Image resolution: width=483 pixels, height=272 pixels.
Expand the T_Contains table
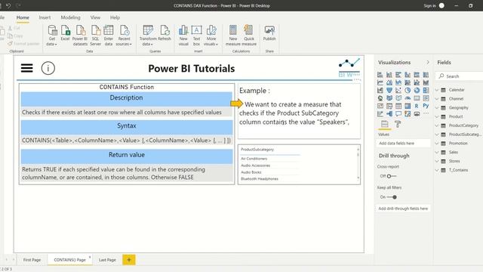pos(437,170)
